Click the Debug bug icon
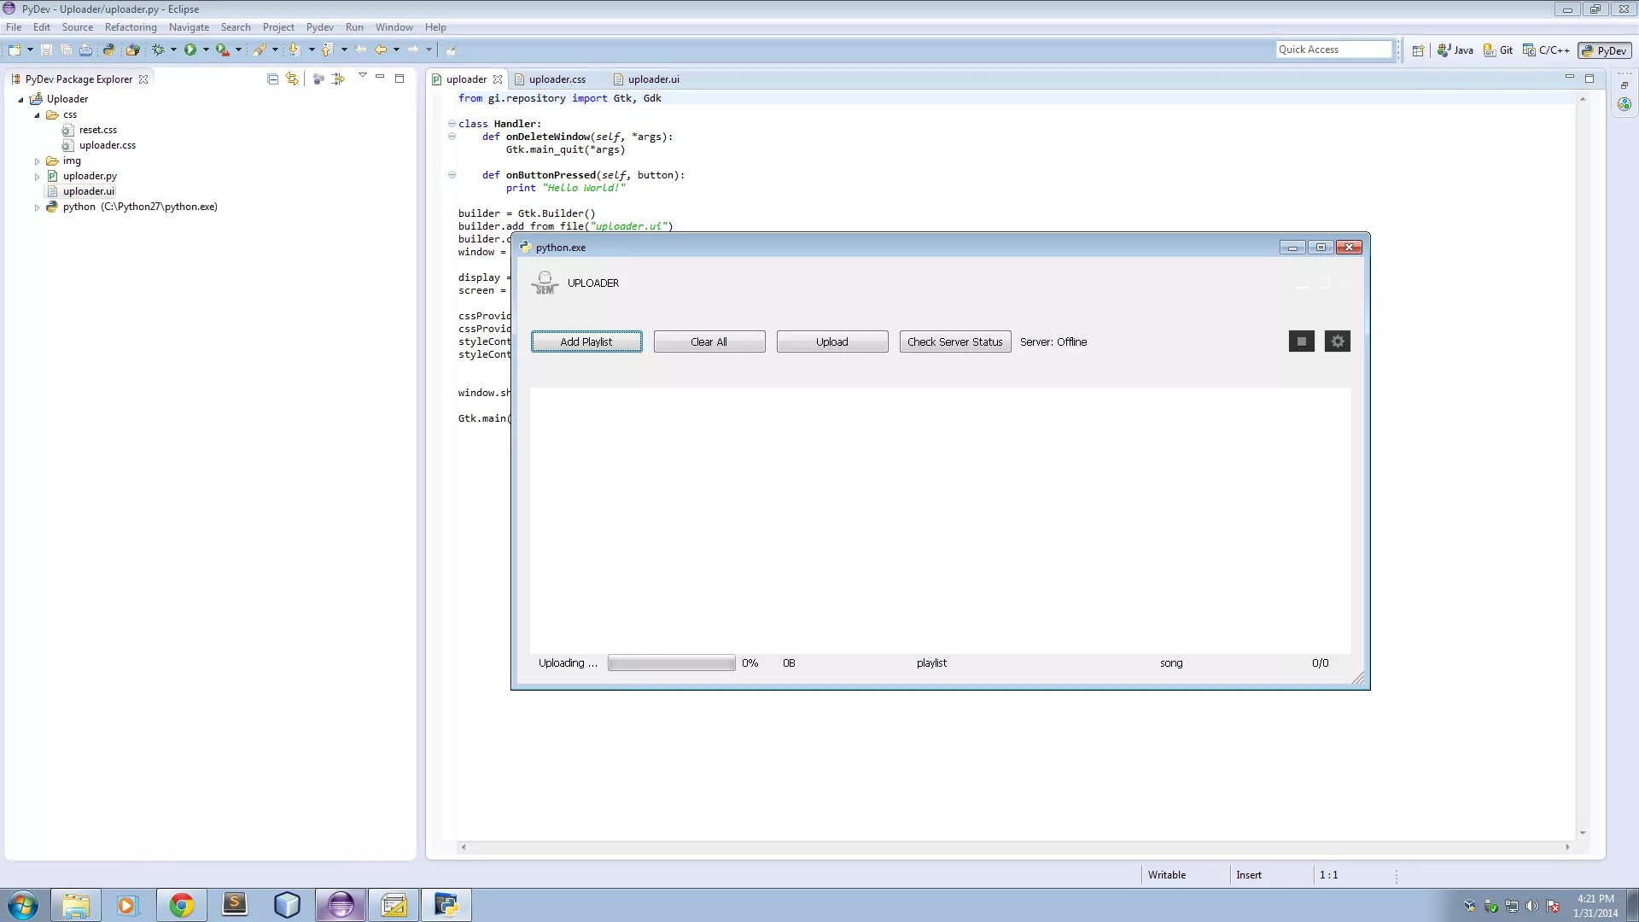This screenshot has width=1639, height=922. click(158, 50)
